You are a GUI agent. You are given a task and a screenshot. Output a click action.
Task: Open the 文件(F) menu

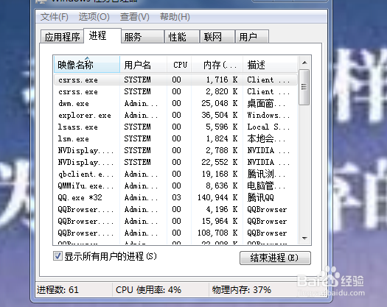click(55, 17)
